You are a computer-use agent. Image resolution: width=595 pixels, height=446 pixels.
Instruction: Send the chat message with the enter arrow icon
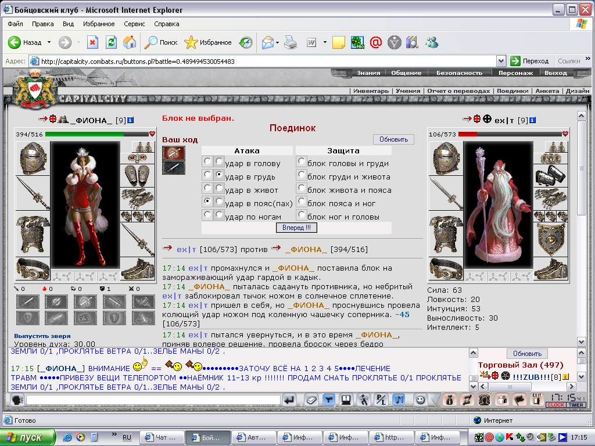(x=289, y=400)
